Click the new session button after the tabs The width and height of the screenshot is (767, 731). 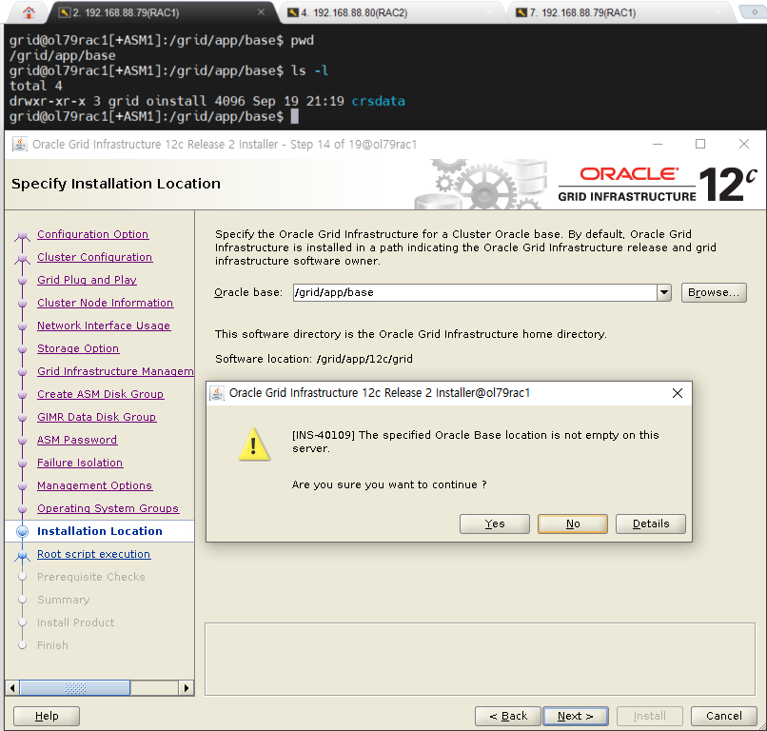coord(754,12)
